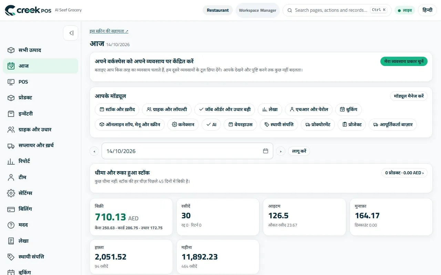
Task: Toggle the स्टॉक और ख़रीद module chip
Action: (117, 109)
